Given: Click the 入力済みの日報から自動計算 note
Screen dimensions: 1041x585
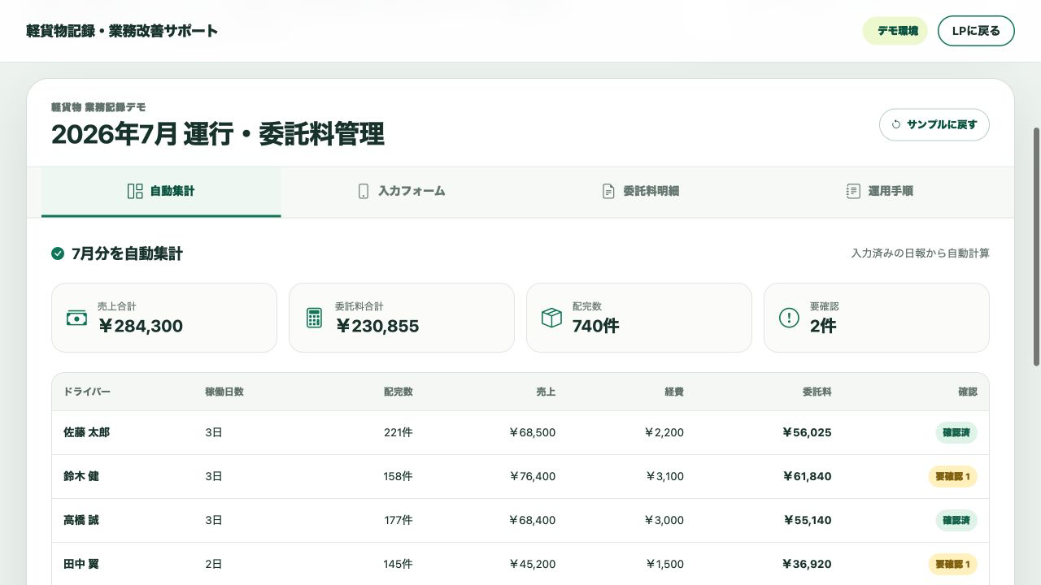Looking at the screenshot, I should click(x=921, y=253).
